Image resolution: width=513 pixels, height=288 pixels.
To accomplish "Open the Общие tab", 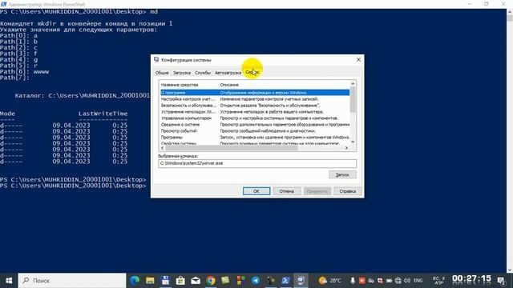I will click(x=162, y=73).
